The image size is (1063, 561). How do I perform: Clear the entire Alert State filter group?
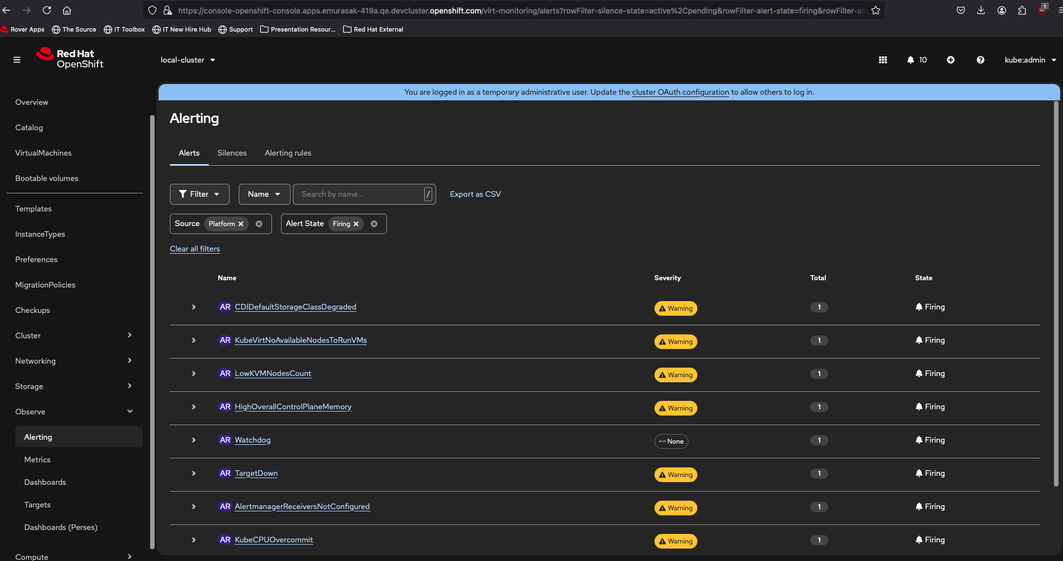point(374,224)
